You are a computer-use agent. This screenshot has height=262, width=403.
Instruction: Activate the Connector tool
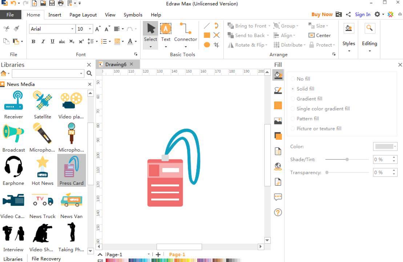coord(185,35)
